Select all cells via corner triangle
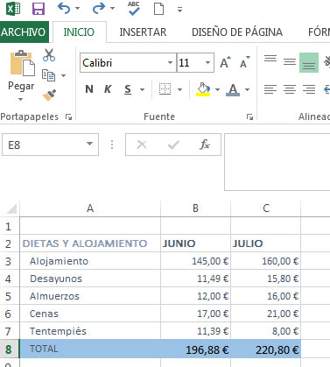 coord(11,208)
